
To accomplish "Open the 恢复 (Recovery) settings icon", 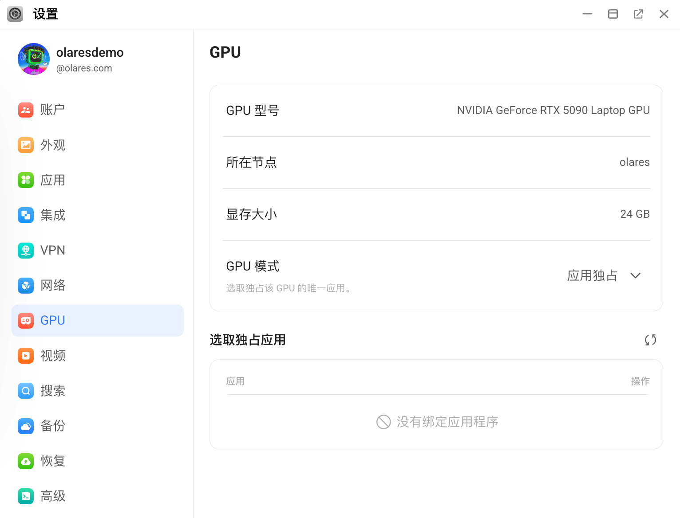I will click(25, 461).
